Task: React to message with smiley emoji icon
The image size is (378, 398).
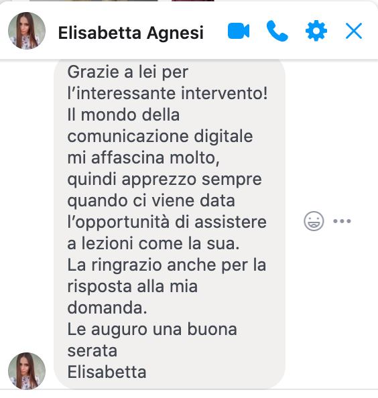Action: pos(314,221)
